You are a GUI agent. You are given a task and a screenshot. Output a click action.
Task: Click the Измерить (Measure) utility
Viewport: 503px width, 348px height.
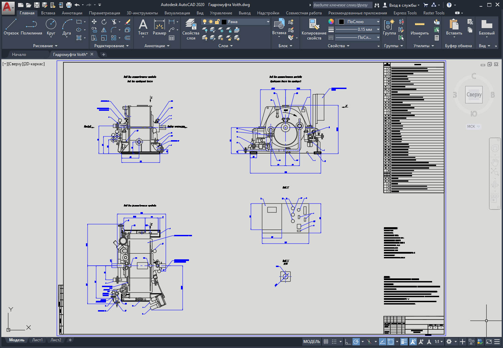tap(419, 27)
